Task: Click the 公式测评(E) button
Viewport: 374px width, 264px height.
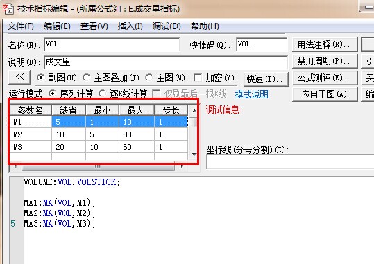Action: coord(325,78)
